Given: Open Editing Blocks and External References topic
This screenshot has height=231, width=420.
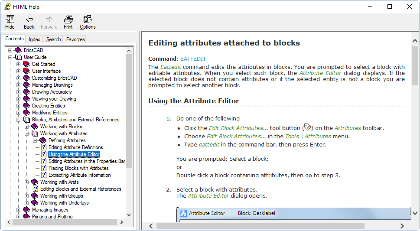Looking at the screenshot, I should [x=81, y=189].
